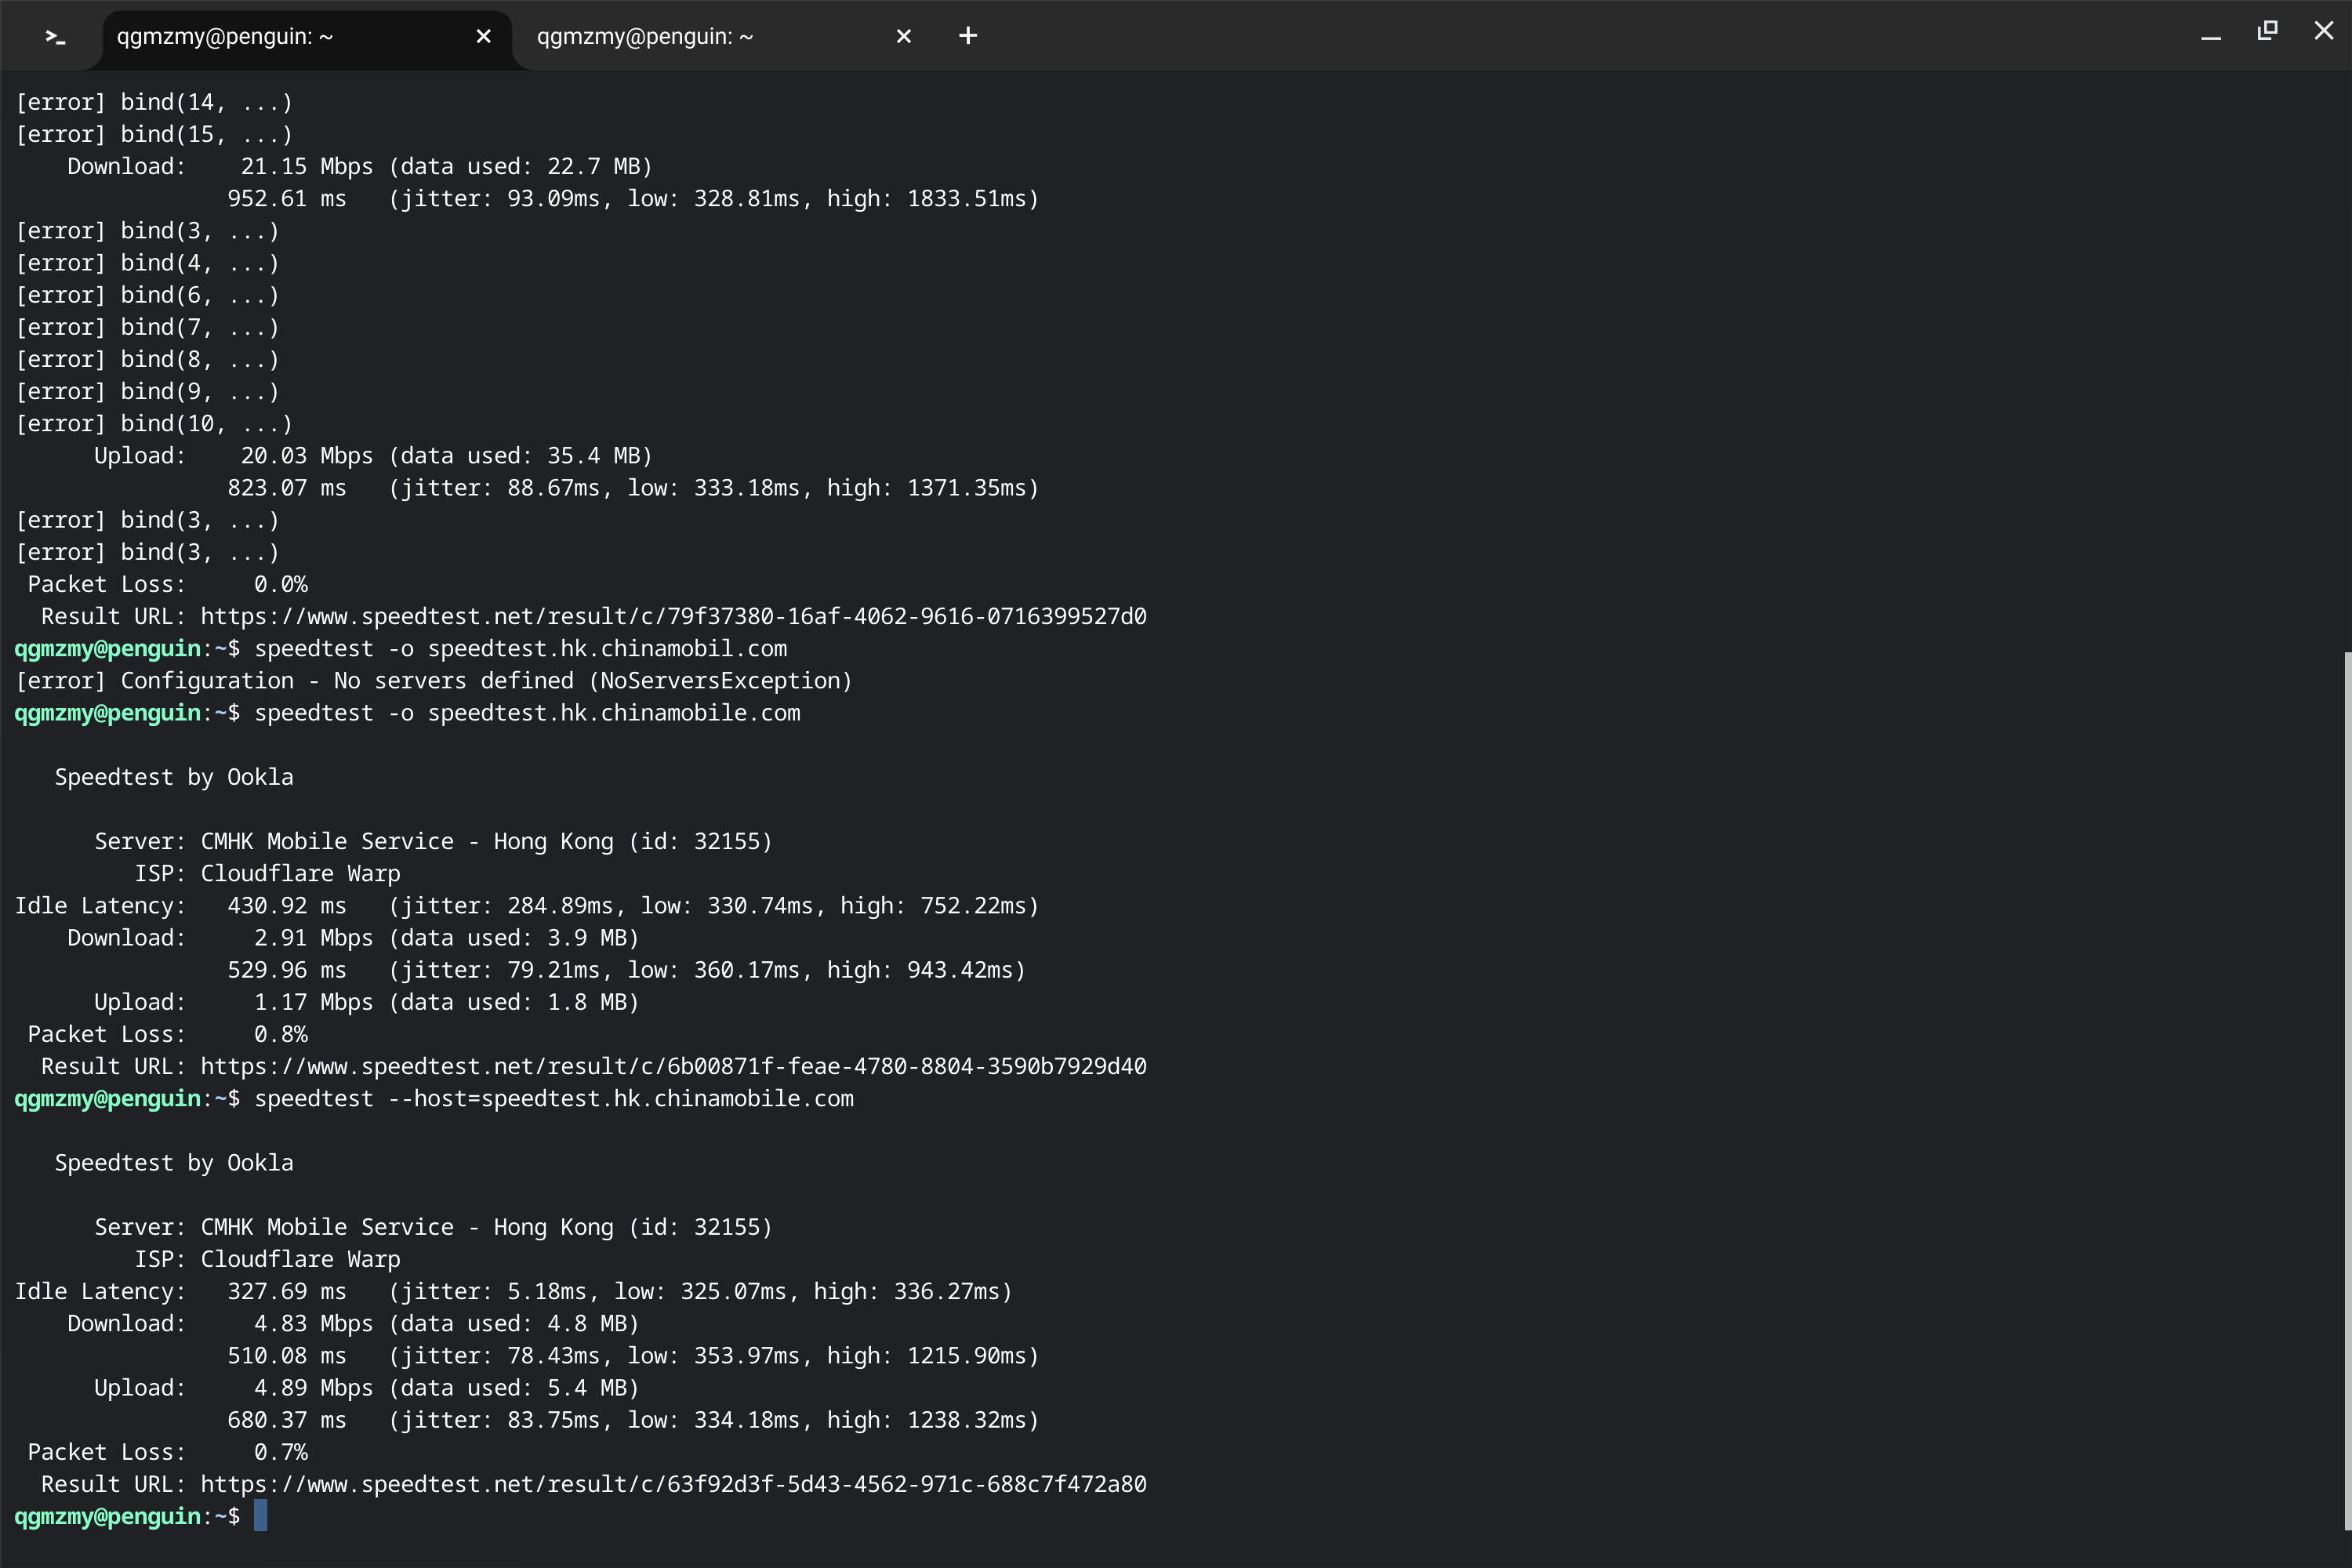
Task: Click the command 'speedtest -o speedtest.hk.chinamobile.com'
Action: pyautogui.click(x=527, y=713)
